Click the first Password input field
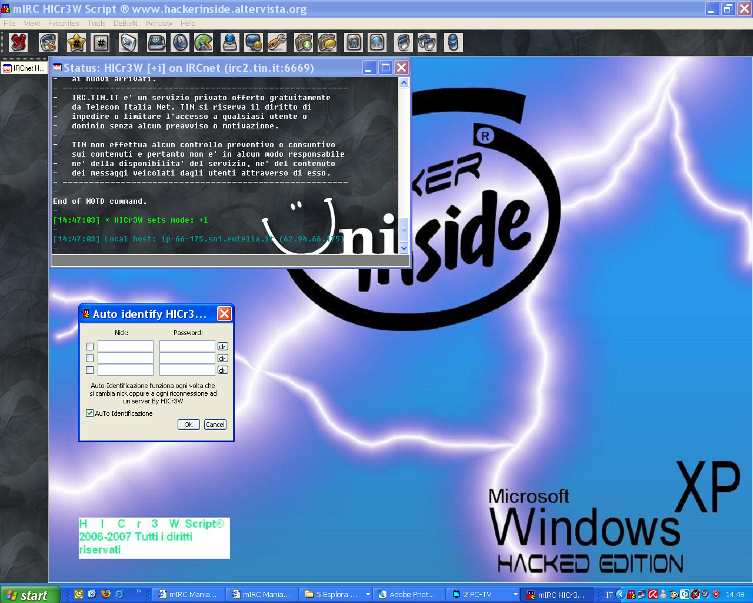The image size is (753, 603). click(187, 346)
